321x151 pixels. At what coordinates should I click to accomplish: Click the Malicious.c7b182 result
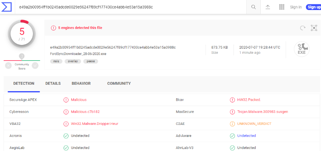[x=85, y=112]
